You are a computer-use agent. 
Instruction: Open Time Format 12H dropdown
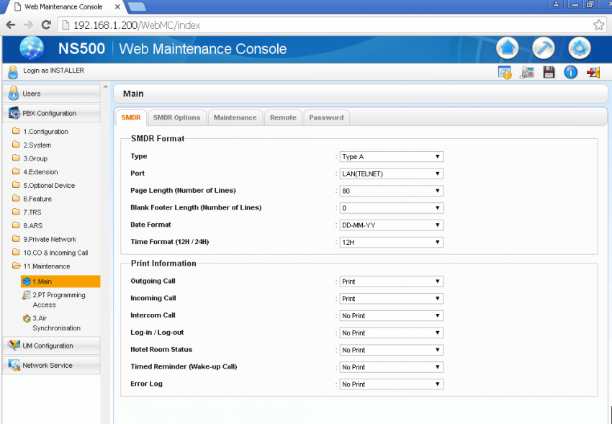pos(391,243)
